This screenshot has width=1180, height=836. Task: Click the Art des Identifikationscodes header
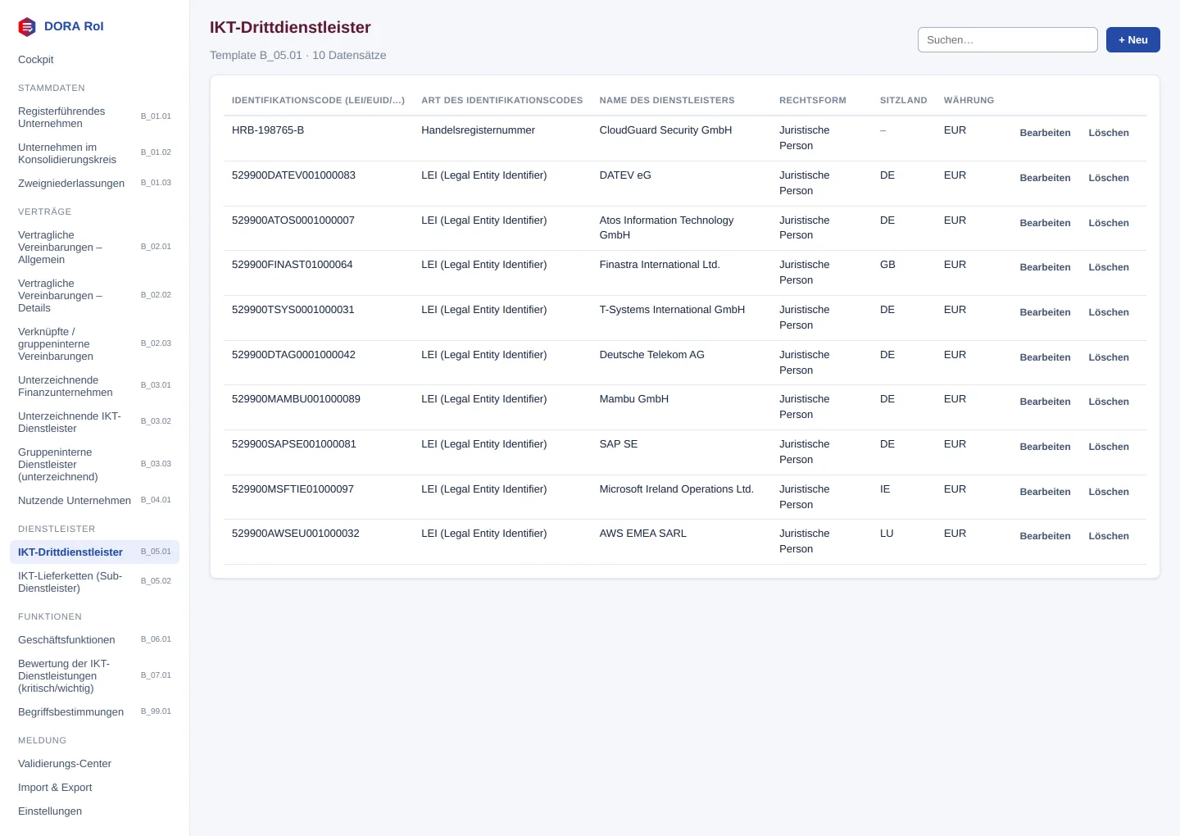[x=502, y=101]
